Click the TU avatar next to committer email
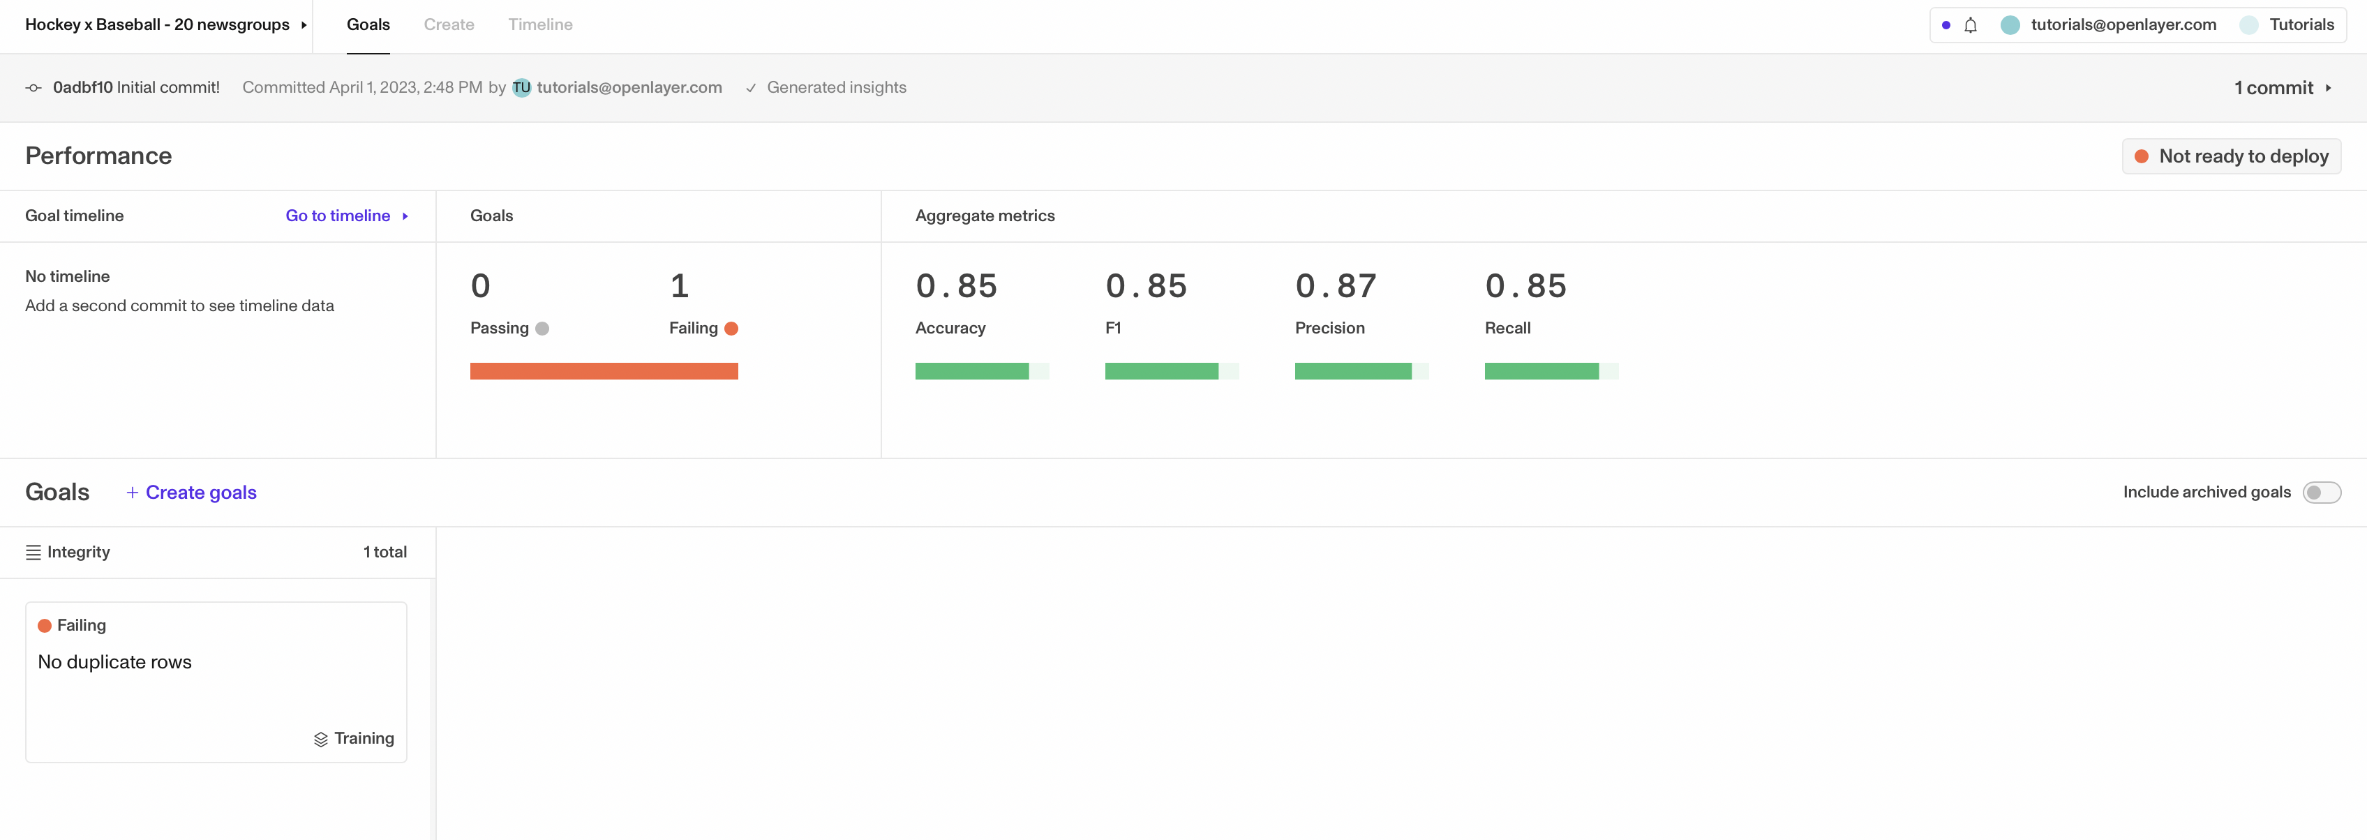This screenshot has height=840, width=2367. (x=521, y=88)
